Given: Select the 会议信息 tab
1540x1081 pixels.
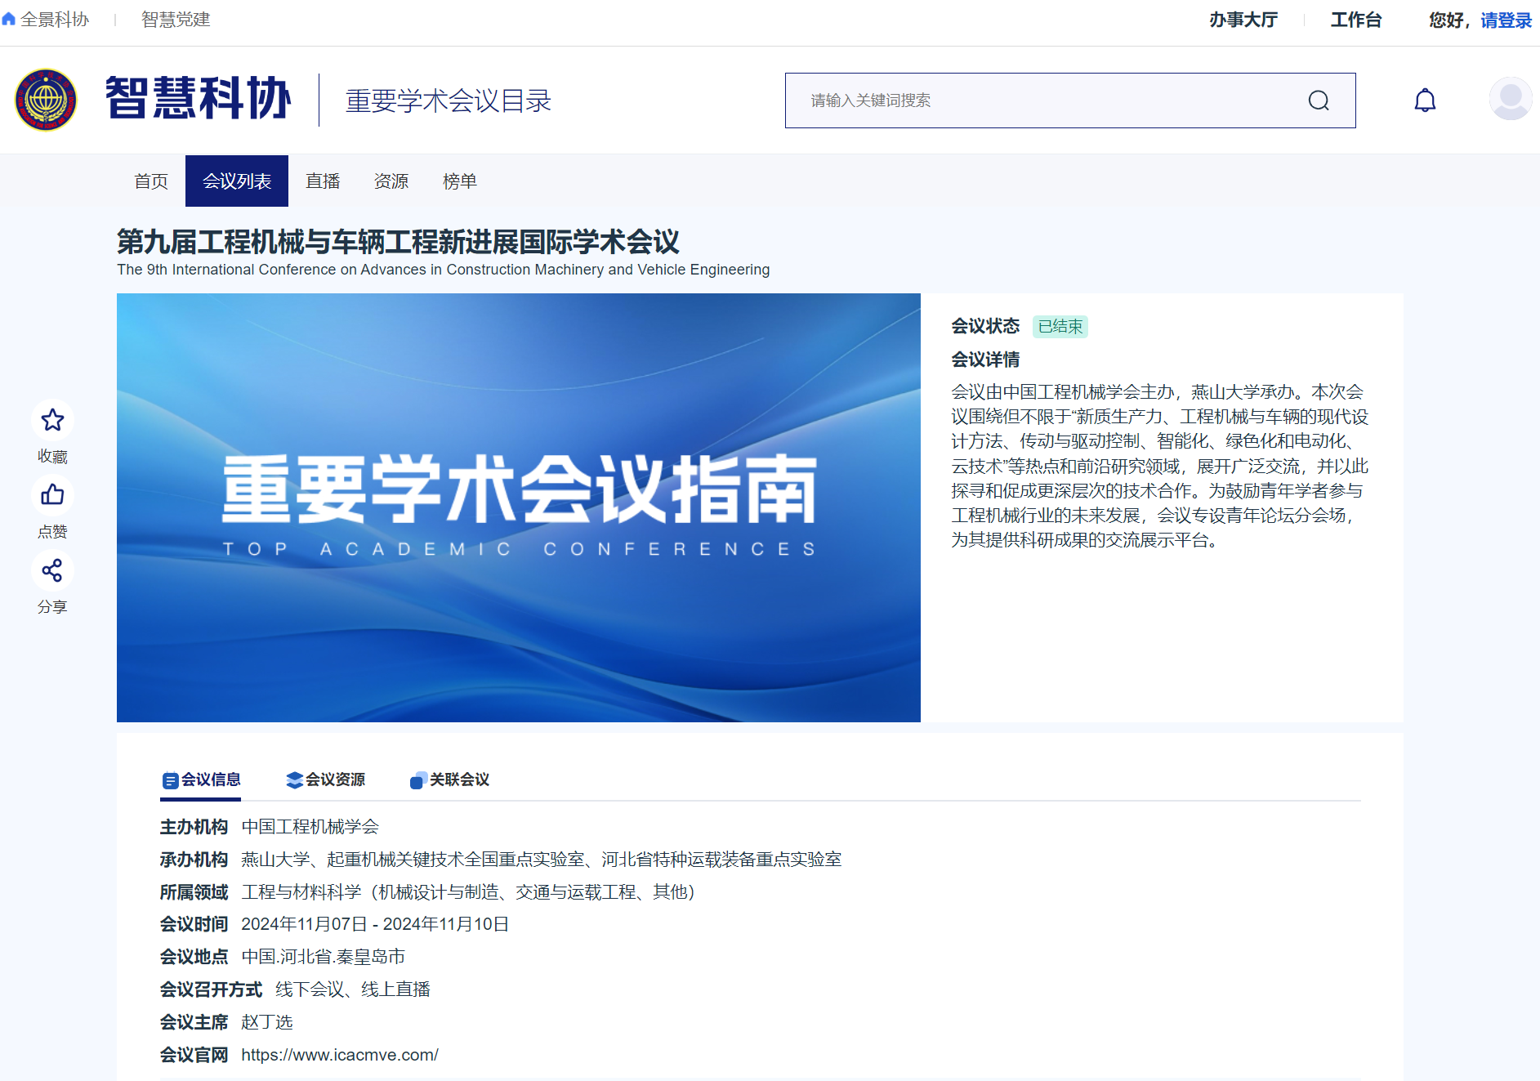Looking at the screenshot, I should click(201, 779).
